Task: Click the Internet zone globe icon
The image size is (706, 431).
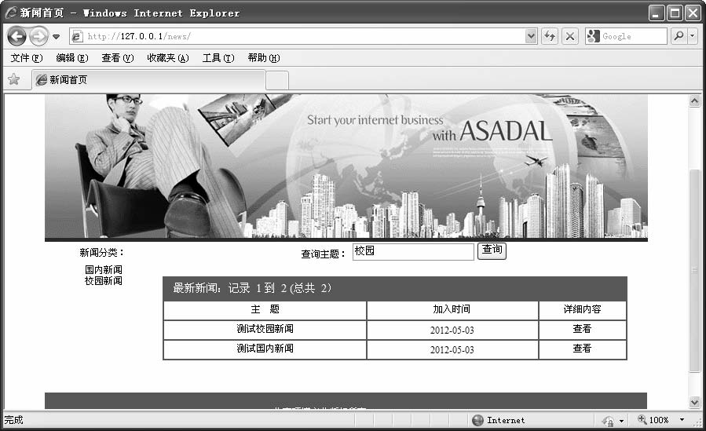Action: (x=477, y=420)
